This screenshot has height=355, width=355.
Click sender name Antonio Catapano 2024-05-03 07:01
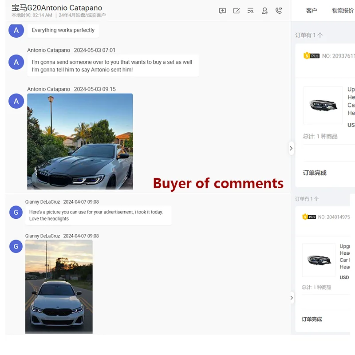click(x=71, y=50)
